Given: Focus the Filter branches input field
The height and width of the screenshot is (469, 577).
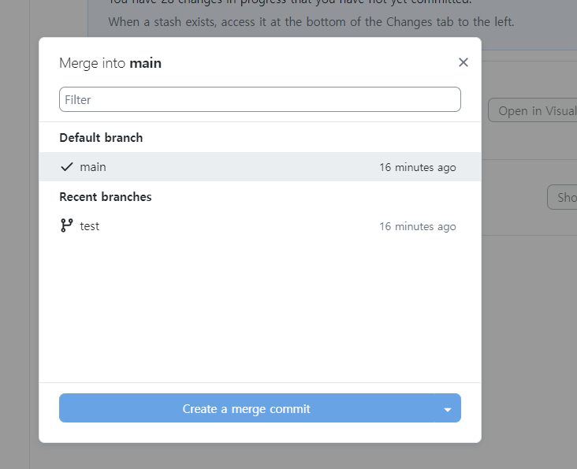Looking at the screenshot, I should pyautogui.click(x=260, y=99).
